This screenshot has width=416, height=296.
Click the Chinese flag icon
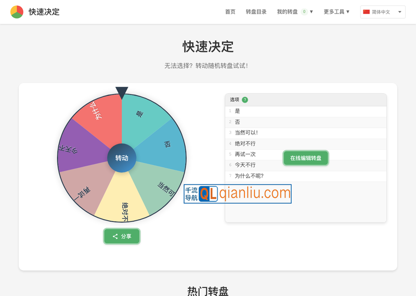pyautogui.click(x=367, y=12)
